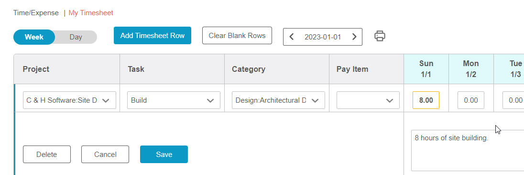This screenshot has width=524, height=175.
Task: Cancel editing the timesheet row
Action: coord(105,155)
